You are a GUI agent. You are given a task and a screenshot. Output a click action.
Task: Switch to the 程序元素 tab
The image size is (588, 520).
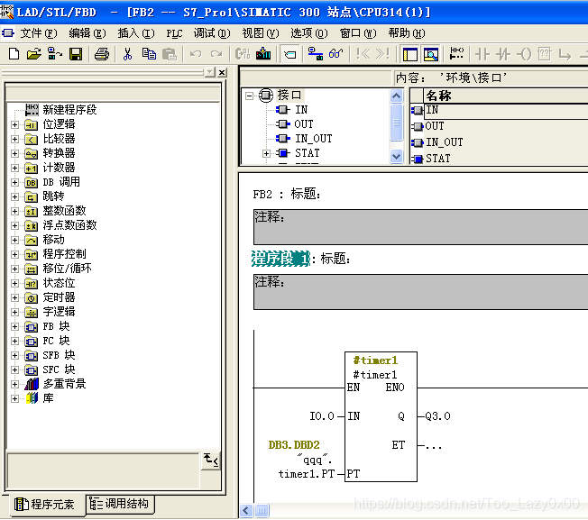pyautogui.click(x=44, y=505)
